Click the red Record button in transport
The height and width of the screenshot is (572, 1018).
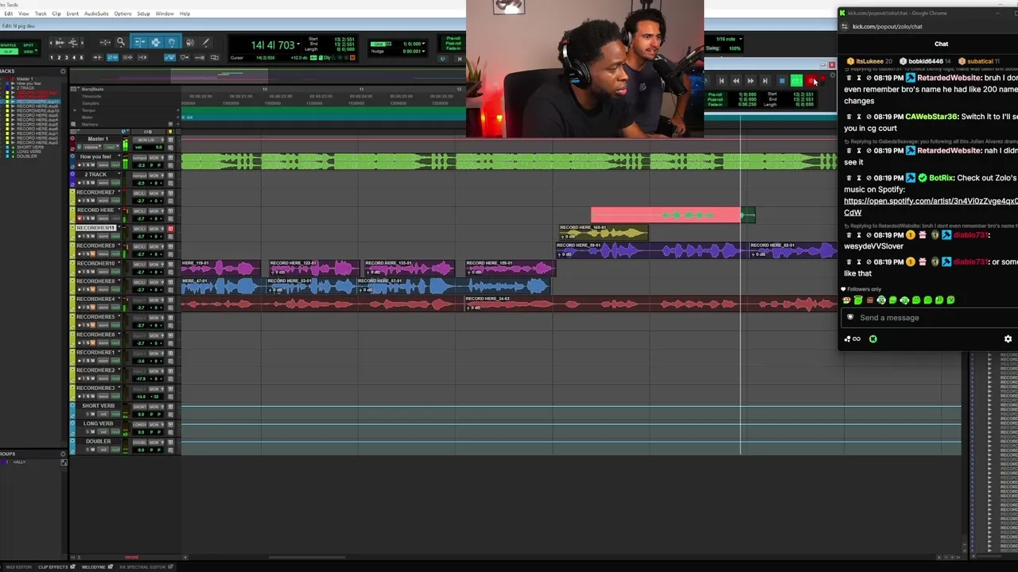(811, 80)
